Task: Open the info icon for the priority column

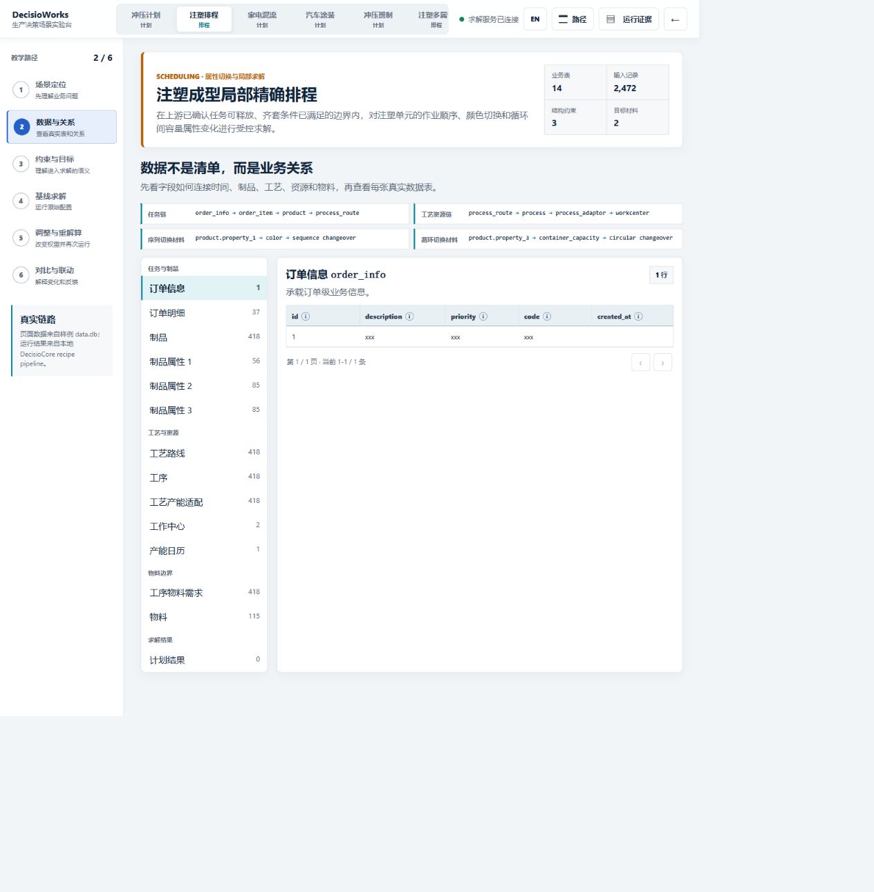Action: [483, 316]
